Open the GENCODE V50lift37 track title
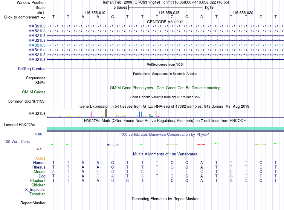 pyautogui.click(x=165, y=22)
